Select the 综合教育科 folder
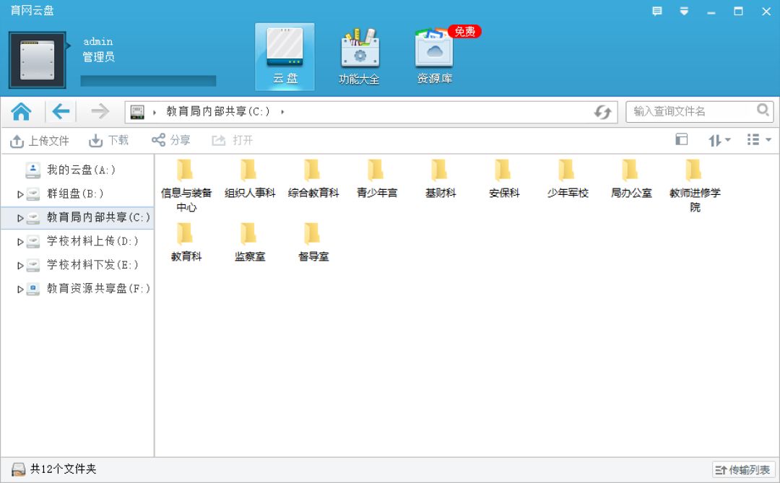 pos(313,179)
